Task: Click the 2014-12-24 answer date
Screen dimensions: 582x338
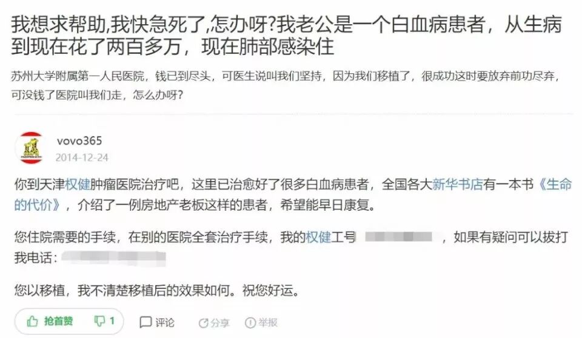Action: click(82, 157)
